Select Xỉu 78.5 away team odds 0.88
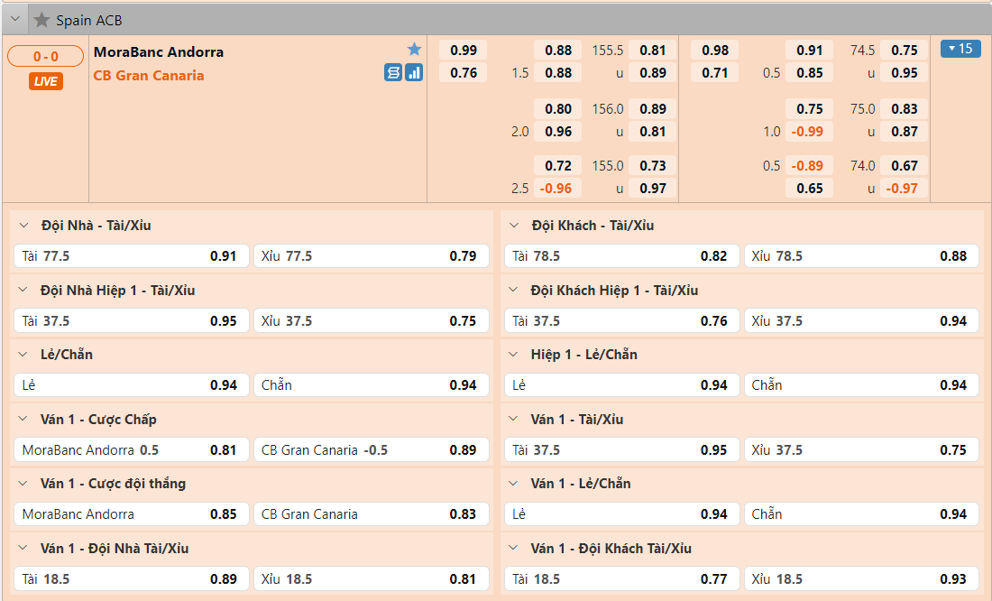Screen dimensions: 992x601 tap(860, 256)
